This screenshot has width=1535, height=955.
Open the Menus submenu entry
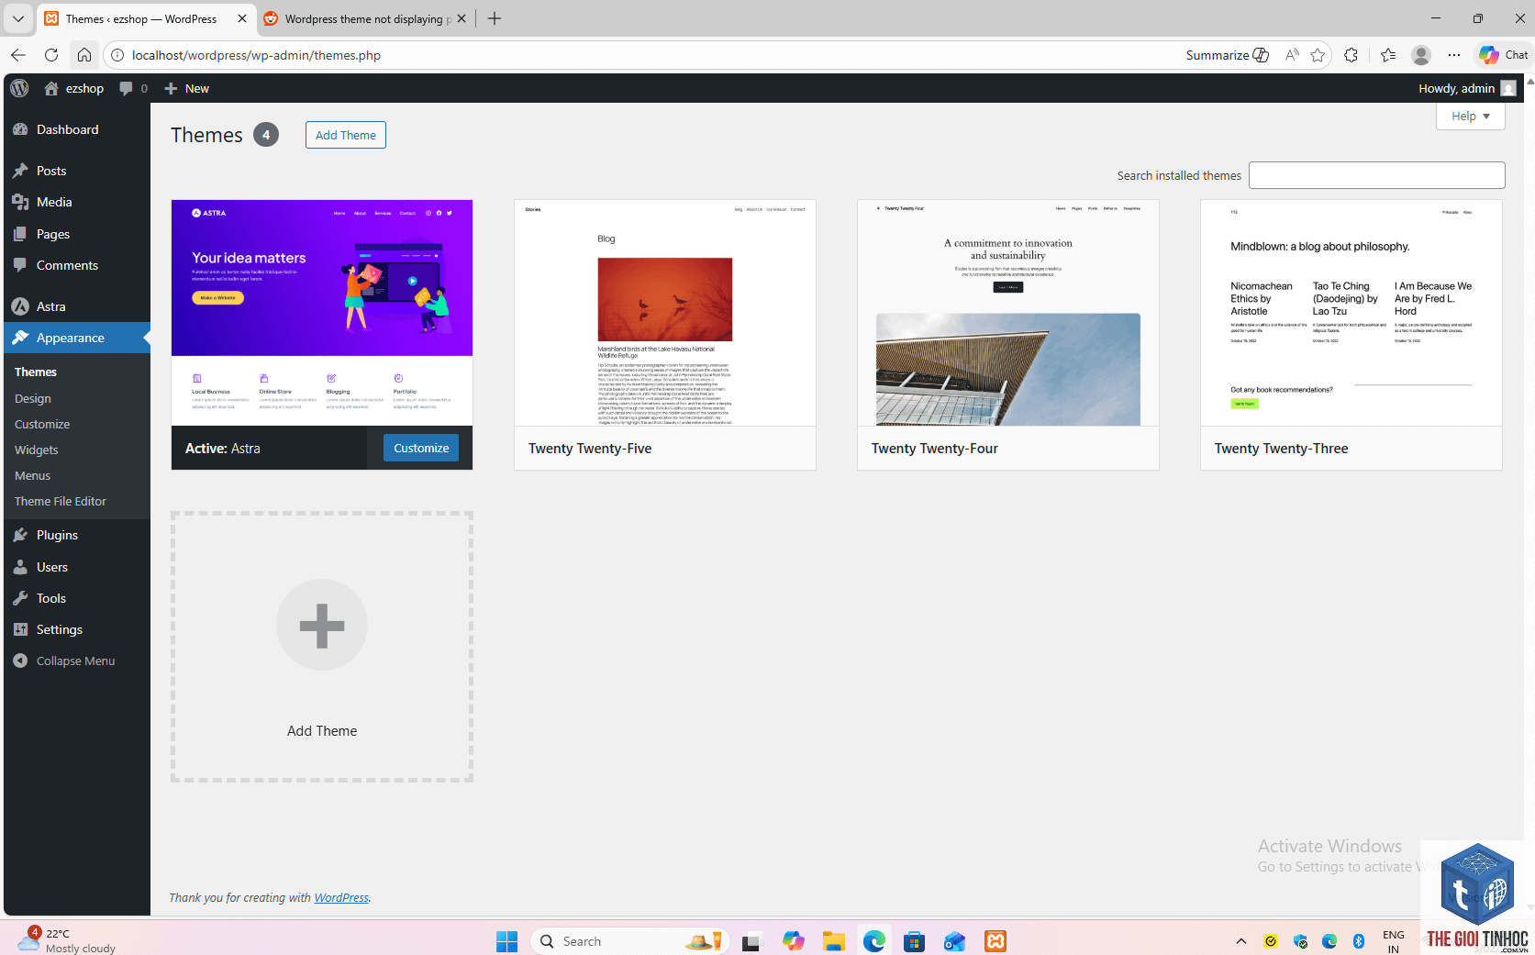click(x=33, y=475)
